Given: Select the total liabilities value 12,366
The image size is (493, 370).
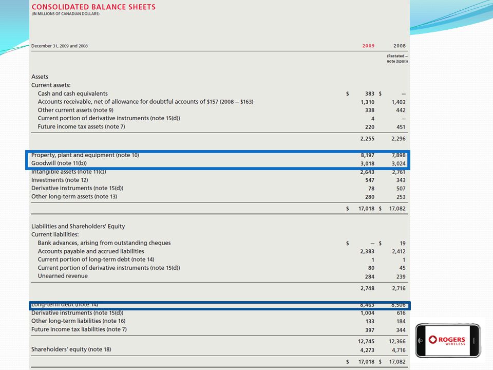Looking at the screenshot, I should pos(397,341).
